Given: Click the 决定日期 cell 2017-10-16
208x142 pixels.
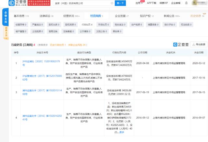Looking at the screenshot, I should pos(199,78).
